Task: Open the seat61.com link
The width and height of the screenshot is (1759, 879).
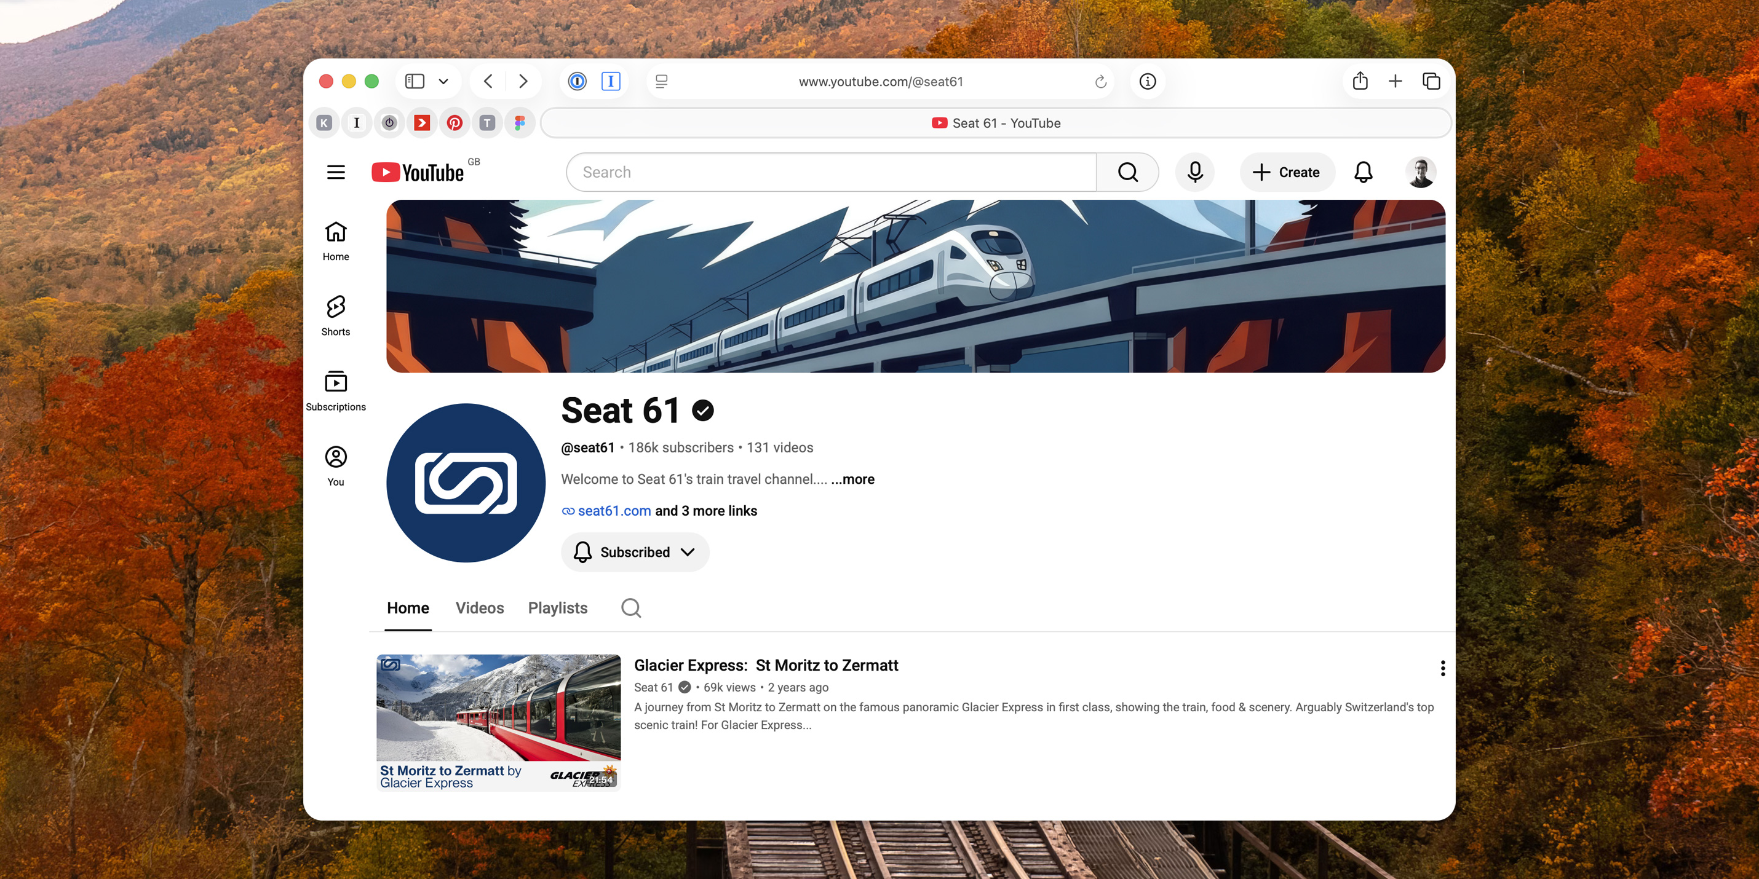Action: (614, 510)
